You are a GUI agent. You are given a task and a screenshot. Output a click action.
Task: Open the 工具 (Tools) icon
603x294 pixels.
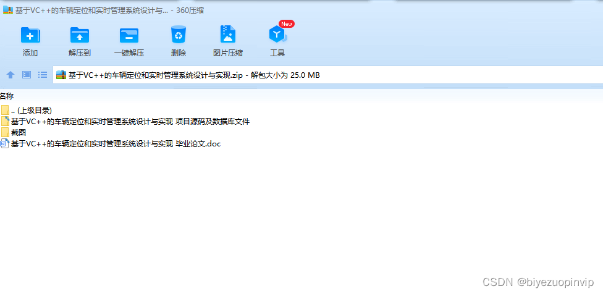(x=277, y=35)
